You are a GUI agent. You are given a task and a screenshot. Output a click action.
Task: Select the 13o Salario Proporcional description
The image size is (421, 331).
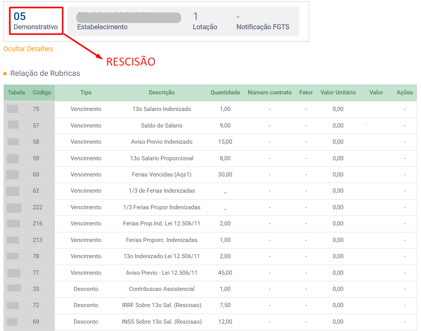(x=162, y=158)
